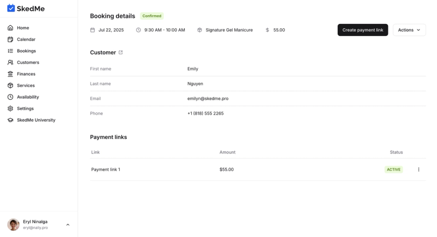Navigate to the Bookings page
Viewport: 437px width, 237px height.
[x=26, y=51]
